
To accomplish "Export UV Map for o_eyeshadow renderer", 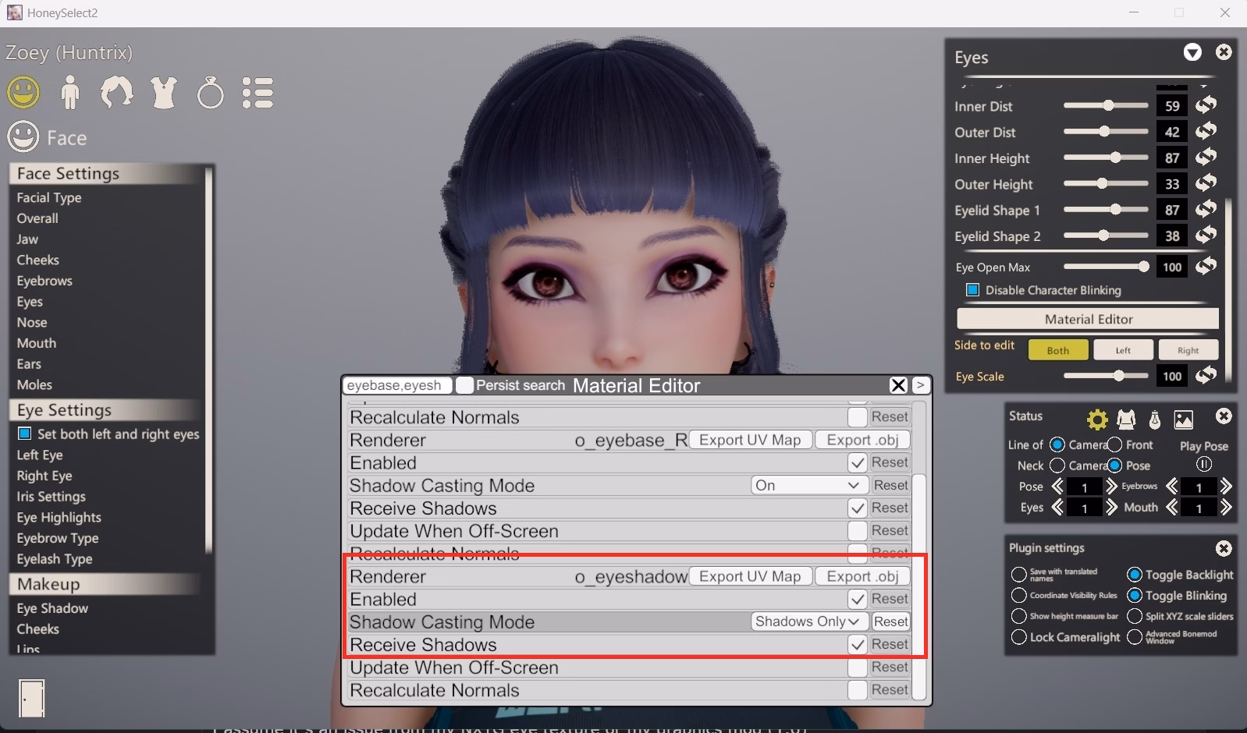I will (x=750, y=576).
